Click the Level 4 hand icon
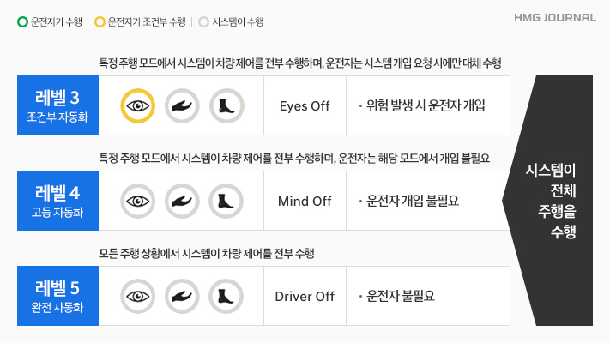The height and width of the screenshot is (343, 610). [x=182, y=202]
